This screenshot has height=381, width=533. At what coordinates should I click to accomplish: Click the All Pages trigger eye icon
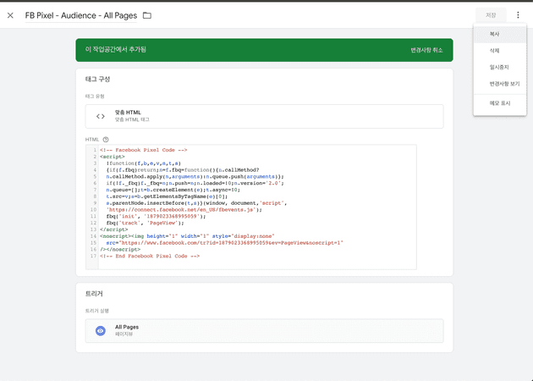(x=101, y=330)
